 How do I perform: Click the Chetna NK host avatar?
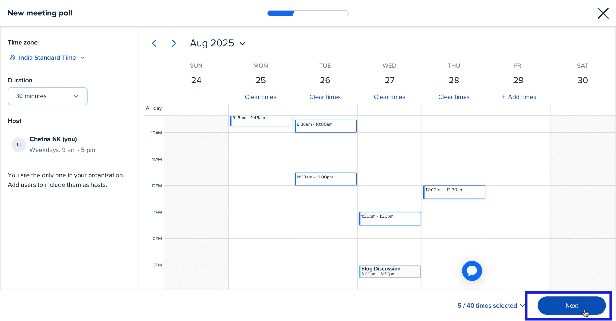tap(18, 144)
